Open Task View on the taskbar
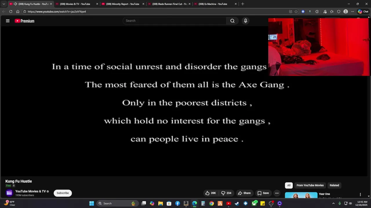Viewport: 371px width, 208px height. tap(143, 203)
